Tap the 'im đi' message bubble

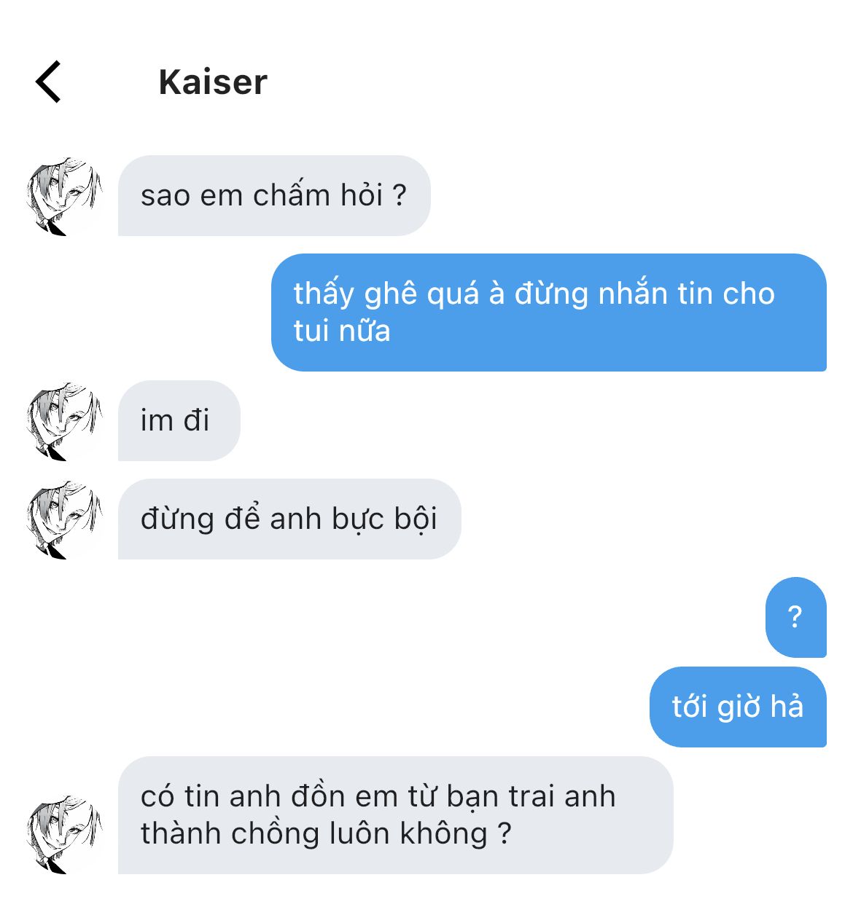pos(179,420)
